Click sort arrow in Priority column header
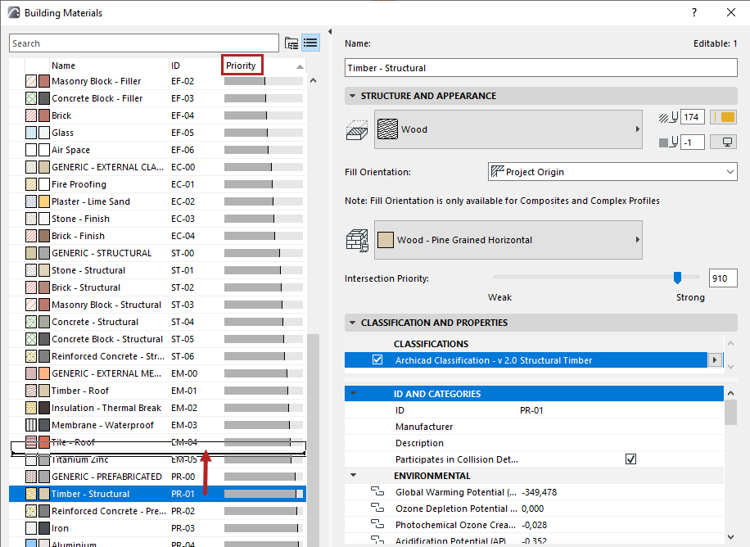This screenshot has height=547, width=750. pos(300,66)
